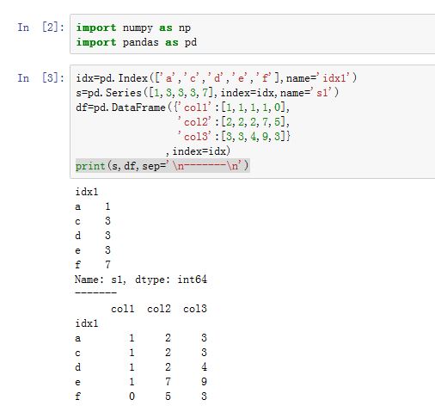Viewport: 435px width, 412px height.
Task: Click the 'col2':[2,2,2,7,5] code line
Action: click(234, 122)
